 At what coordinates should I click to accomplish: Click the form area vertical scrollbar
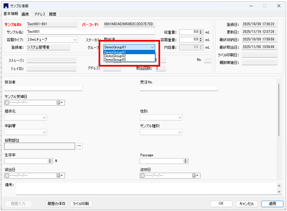[279, 108]
